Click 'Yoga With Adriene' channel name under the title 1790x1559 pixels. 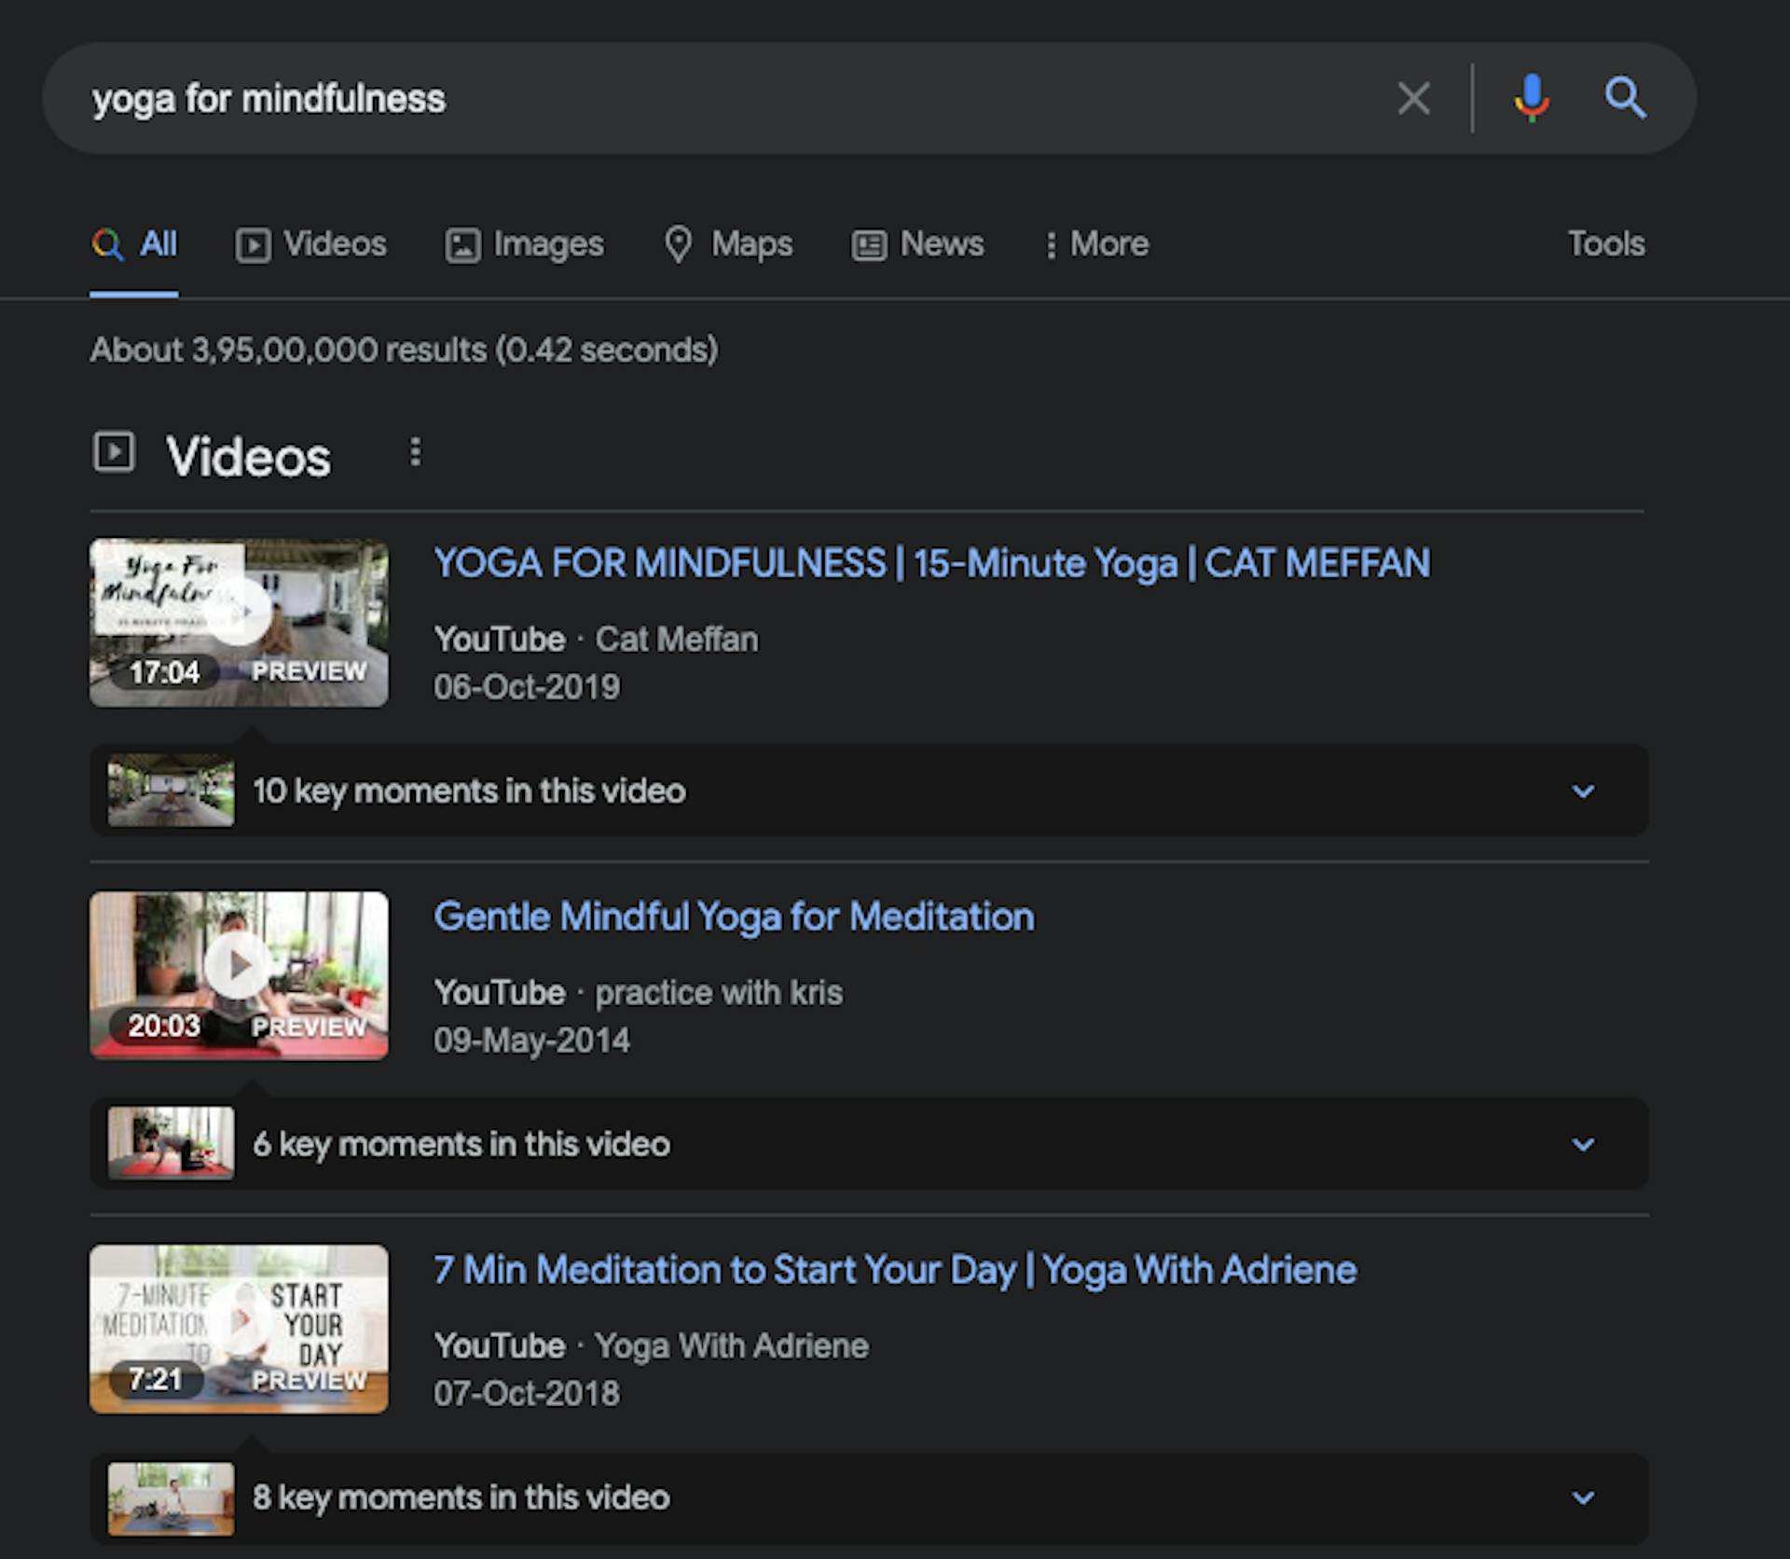pos(732,1346)
